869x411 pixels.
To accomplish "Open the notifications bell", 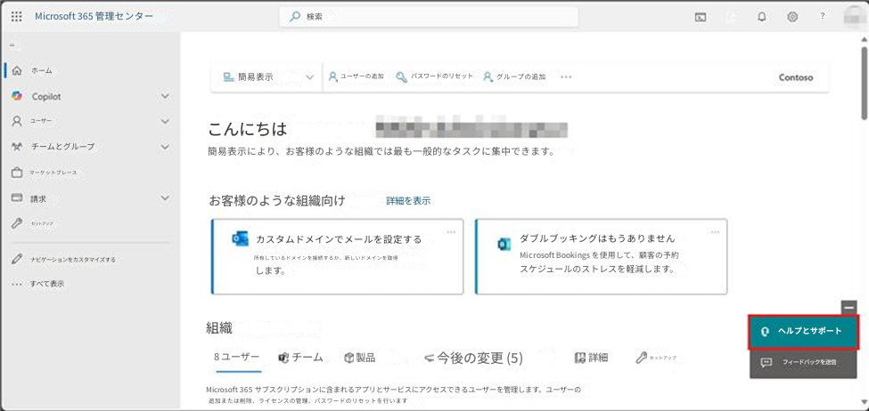I will coord(762,17).
